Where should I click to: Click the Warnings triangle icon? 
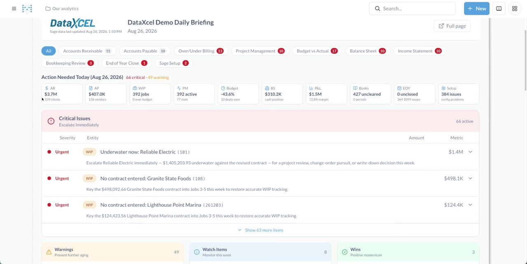click(49, 252)
